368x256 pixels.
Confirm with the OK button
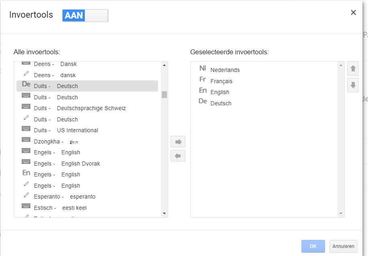(x=313, y=246)
